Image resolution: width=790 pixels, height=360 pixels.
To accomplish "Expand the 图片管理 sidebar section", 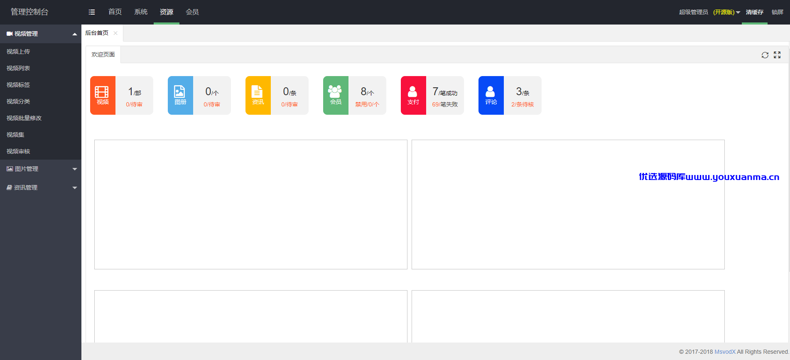I will point(41,169).
